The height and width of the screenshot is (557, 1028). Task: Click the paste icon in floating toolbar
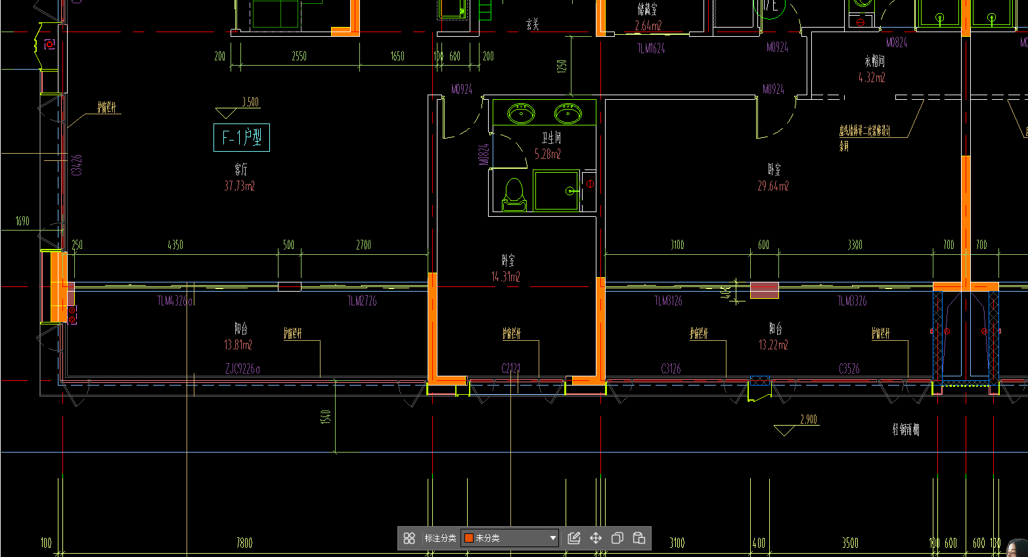639,538
